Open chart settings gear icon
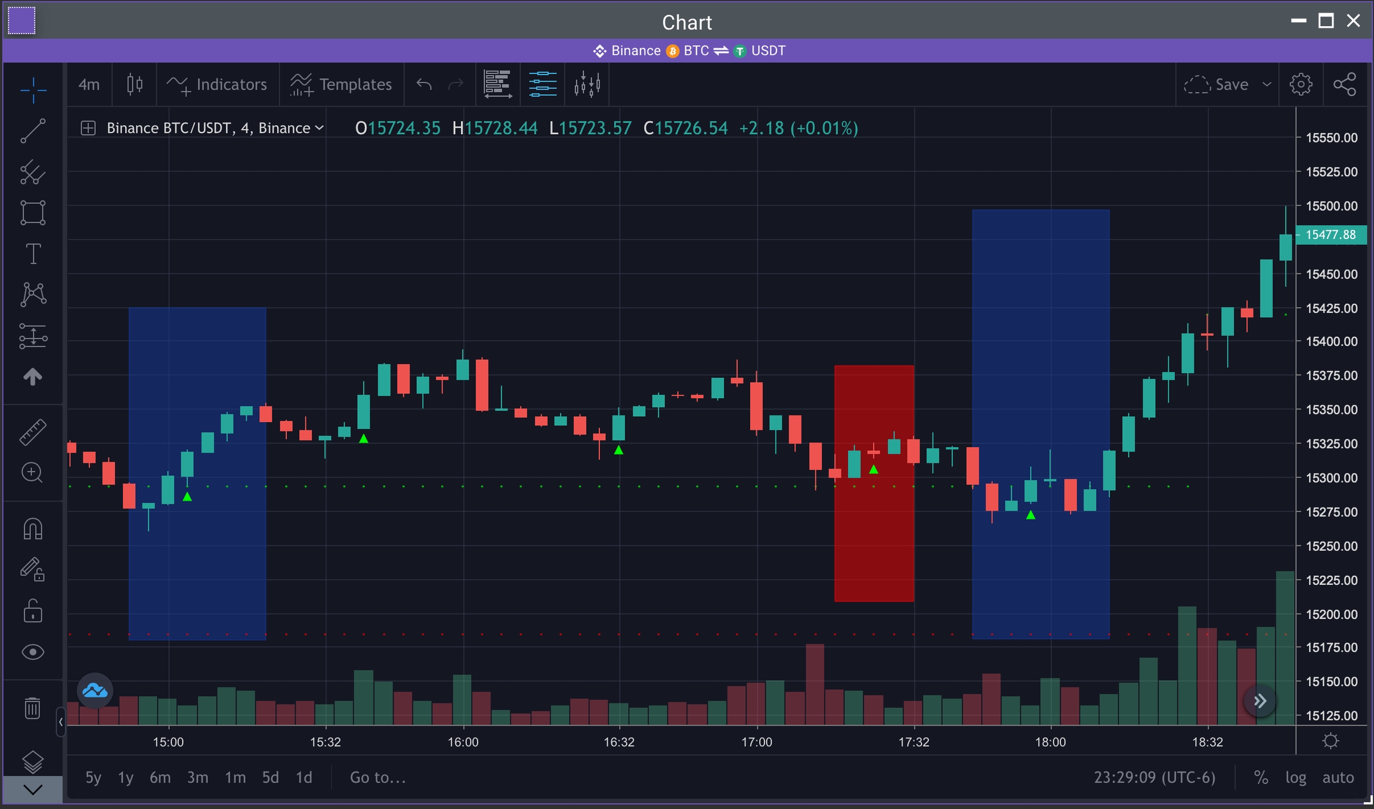This screenshot has width=1374, height=809. point(1301,85)
